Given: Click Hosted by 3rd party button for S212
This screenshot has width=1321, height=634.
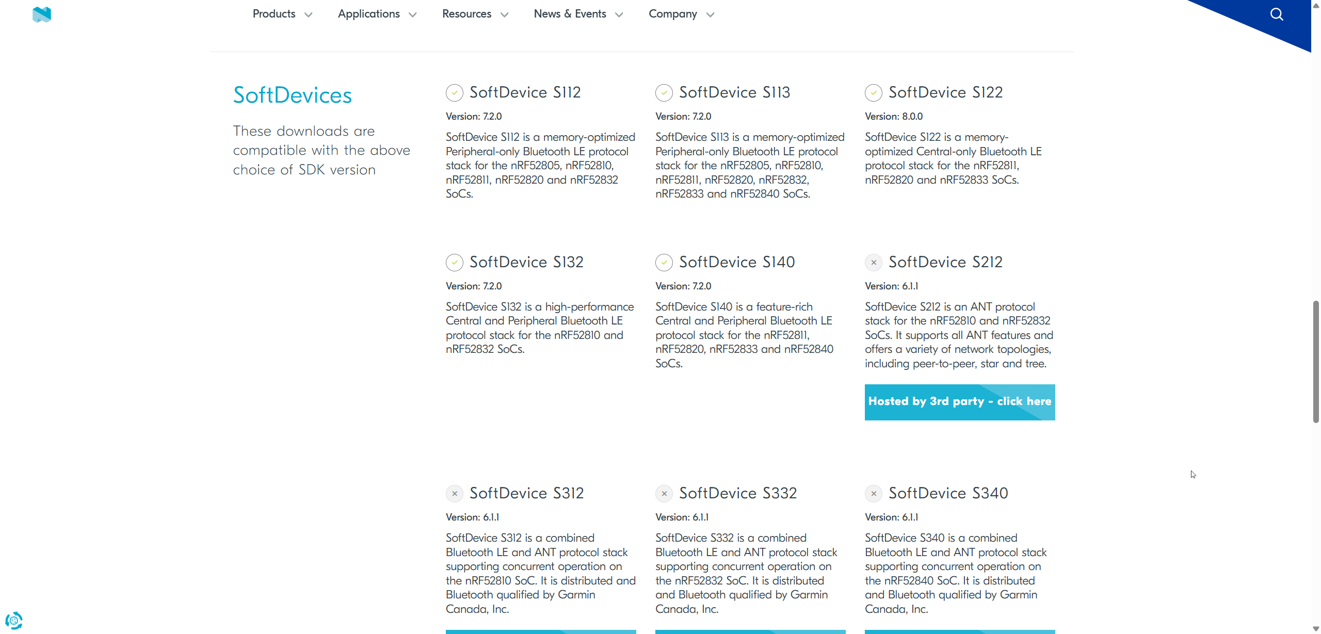Looking at the screenshot, I should [x=960, y=402].
